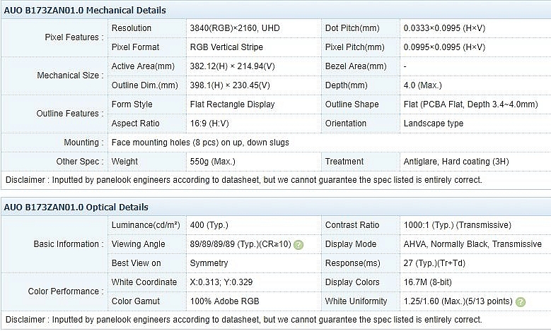Click the Display Mode AHVA value
The height and width of the screenshot is (331, 551).
tap(472, 244)
